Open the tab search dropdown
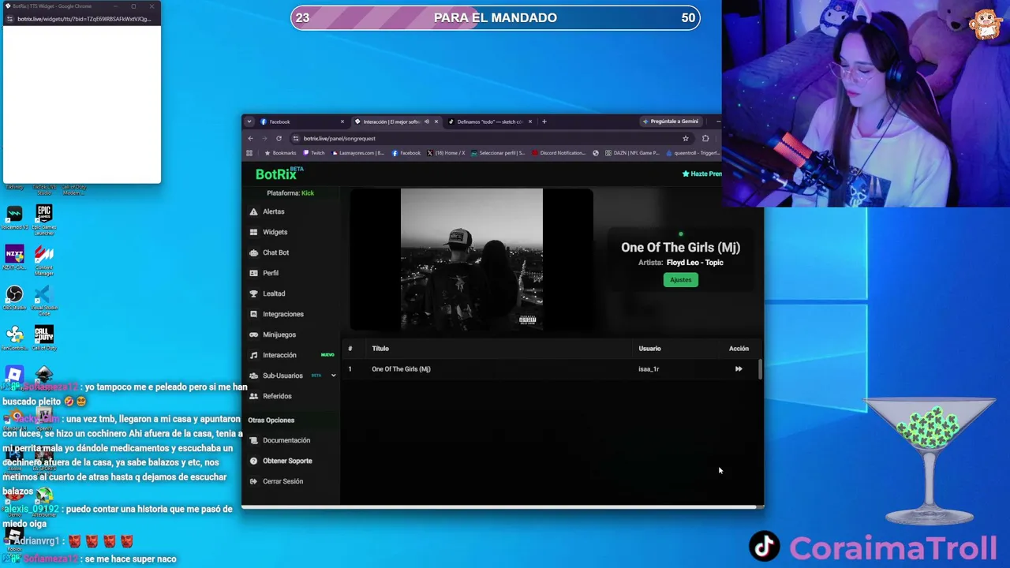Viewport: 1010px width, 568px height. 249,121
